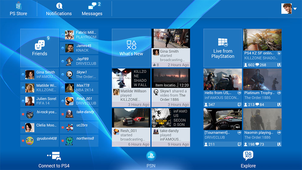Click live broadcast icon beside Naomin playing title
The image size is (302, 170).
click(279, 132)
